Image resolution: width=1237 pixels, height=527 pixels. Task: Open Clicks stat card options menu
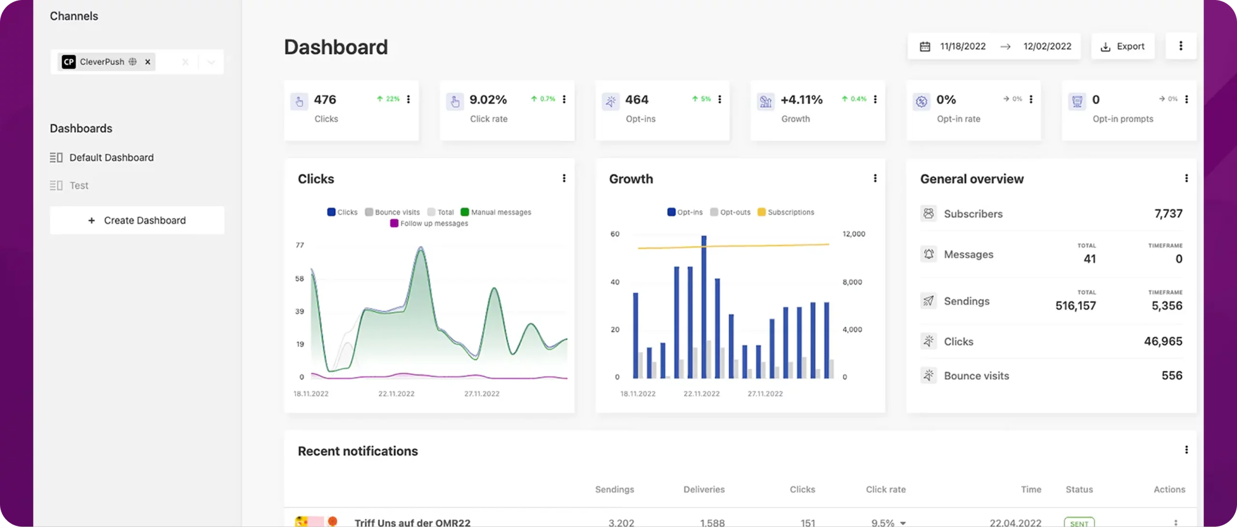408,99
